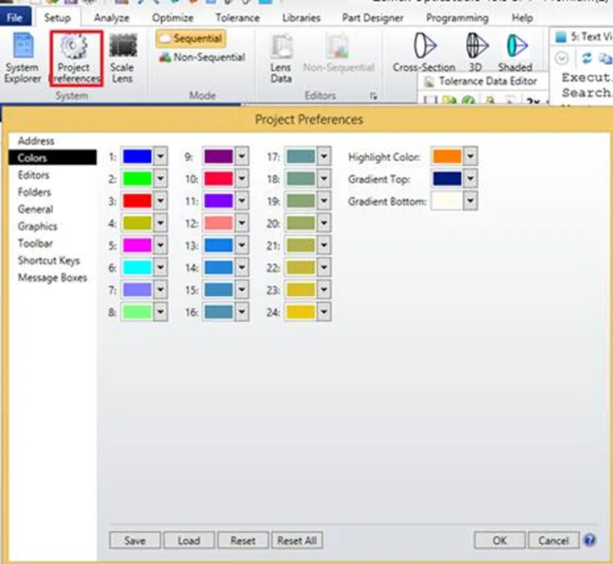Viewport: 613px width, 564px height.
Task: Expand the Gradient Top color dropdown
Action: (471, 178)
